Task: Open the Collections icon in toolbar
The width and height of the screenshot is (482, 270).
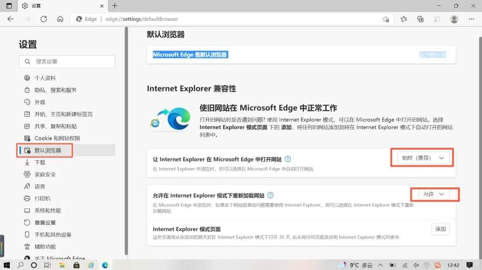Action: (x=420, y=19)
